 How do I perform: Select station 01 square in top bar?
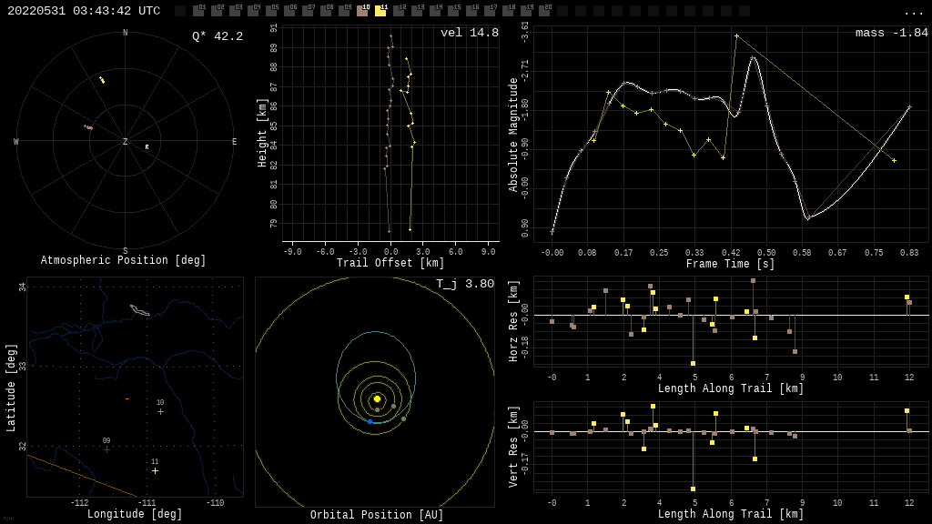tap(198, 11)
